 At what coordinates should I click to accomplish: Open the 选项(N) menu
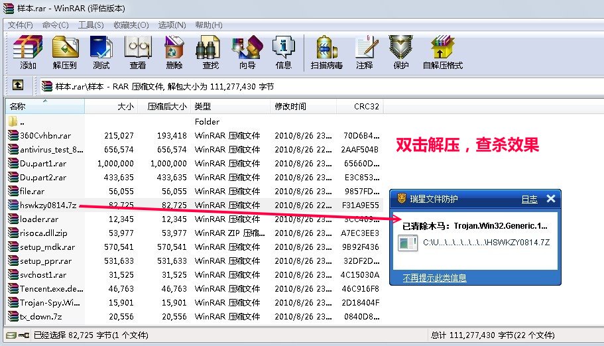tap(172, 25)
